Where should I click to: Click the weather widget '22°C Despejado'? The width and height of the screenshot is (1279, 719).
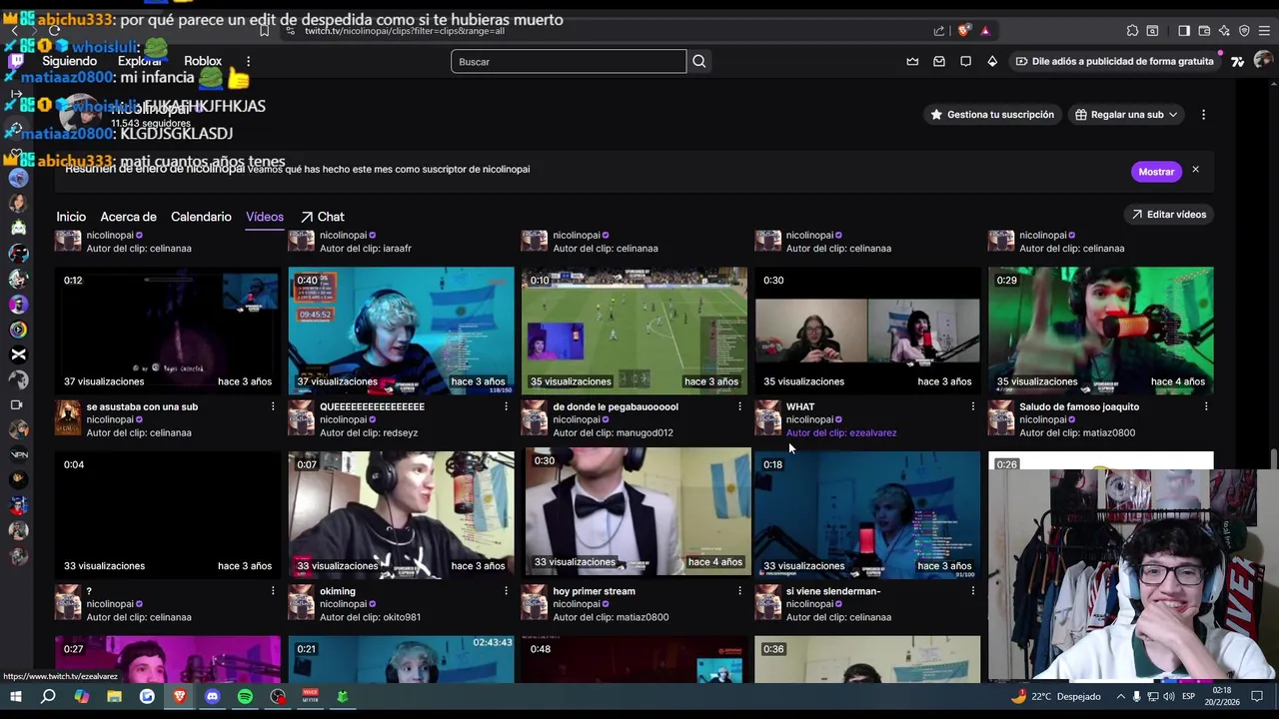coord(1055,696)
